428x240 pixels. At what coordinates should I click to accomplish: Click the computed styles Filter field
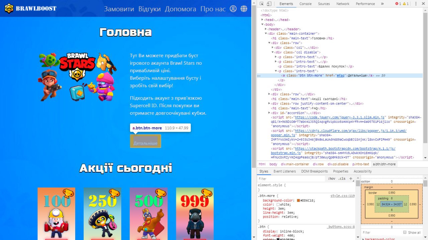[x=381, y=232]
